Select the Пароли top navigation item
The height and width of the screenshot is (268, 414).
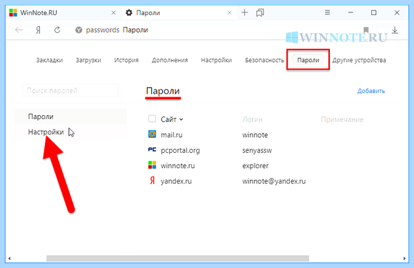coord(308,60)
